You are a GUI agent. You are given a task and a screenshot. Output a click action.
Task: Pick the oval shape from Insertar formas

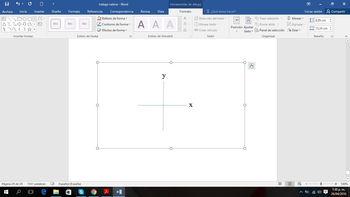24,19
